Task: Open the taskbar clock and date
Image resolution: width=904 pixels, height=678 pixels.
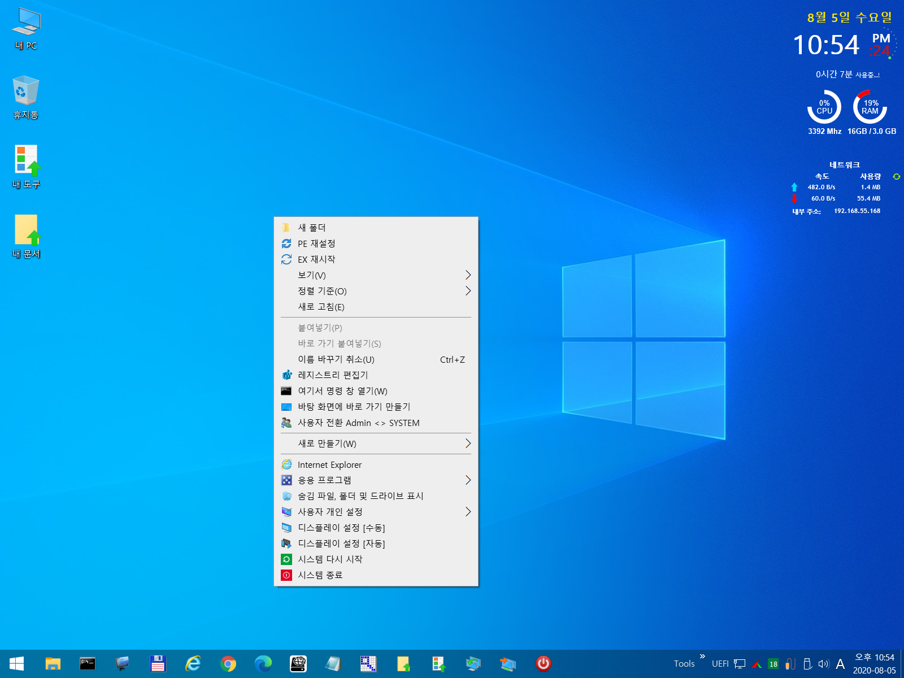Action: [x=874, y=664]
